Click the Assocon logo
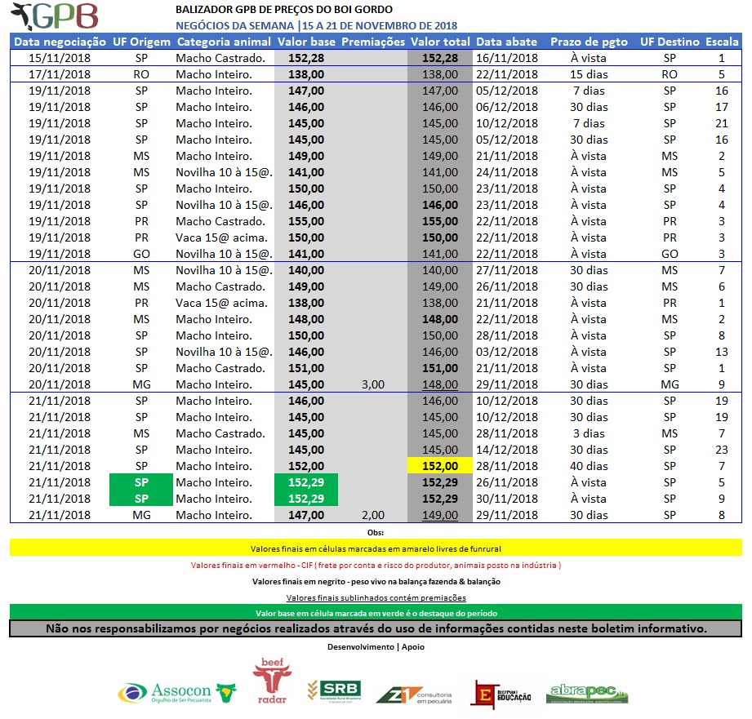 (x=177, y=692)
